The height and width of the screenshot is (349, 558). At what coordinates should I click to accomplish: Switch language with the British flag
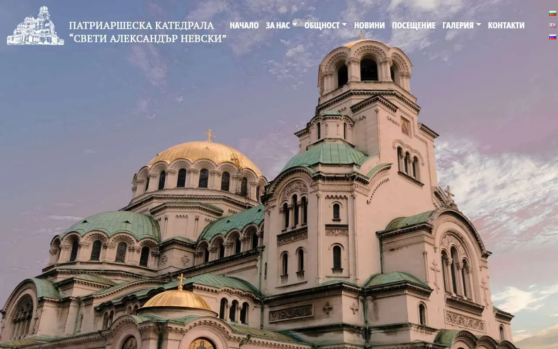(552, 25)
